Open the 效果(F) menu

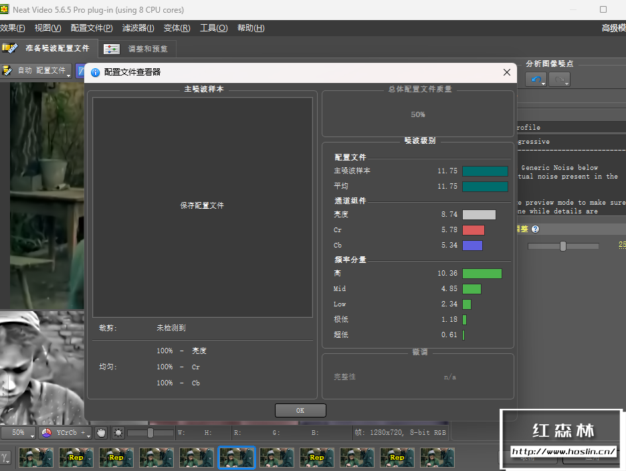click(x=12, y=28)
